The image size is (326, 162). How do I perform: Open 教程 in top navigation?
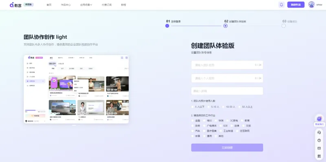(x=123, y=5)
